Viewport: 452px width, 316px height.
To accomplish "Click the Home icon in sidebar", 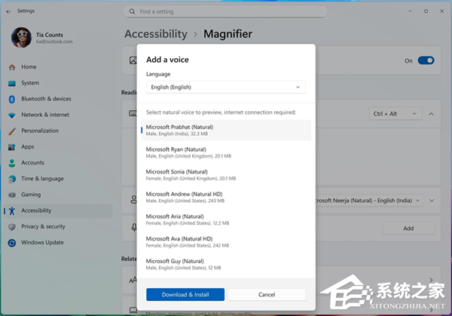I will pos(12,67).
